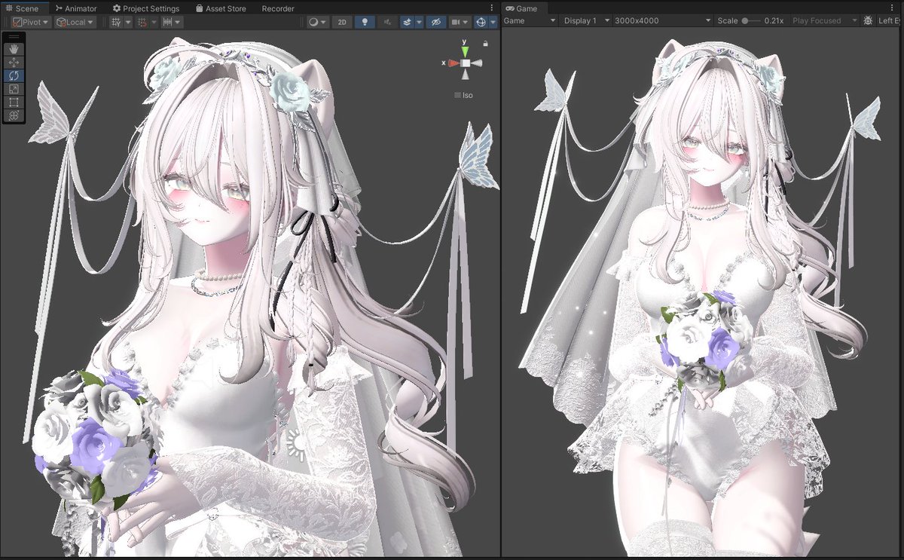Image resolution: width=904 pixels, height=560 pixels.
Task: Switch to the Project Settings tab
Action: pos(146,8)
